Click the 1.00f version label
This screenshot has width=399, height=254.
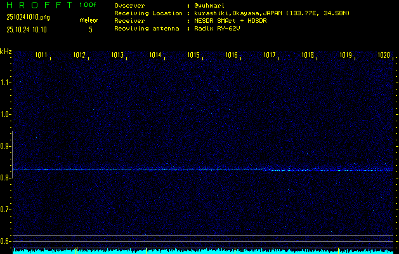tap(88, 5)
